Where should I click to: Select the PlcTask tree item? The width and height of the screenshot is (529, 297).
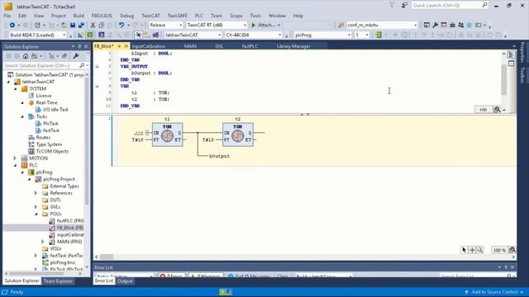[50, 124]
